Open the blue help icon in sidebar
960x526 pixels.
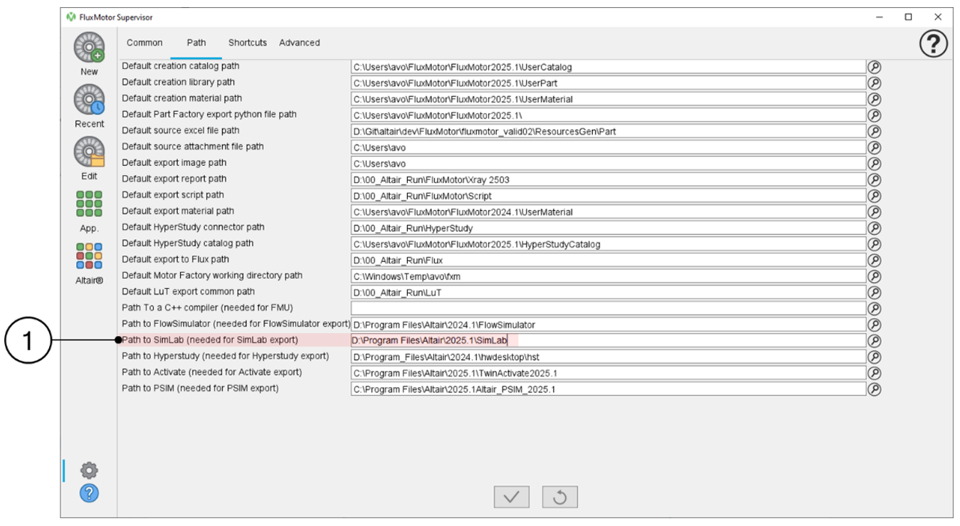(89, 493)
